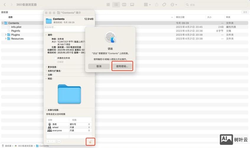
Task: Click the Tags toolbar icon
Action: (x=164, y=5)
